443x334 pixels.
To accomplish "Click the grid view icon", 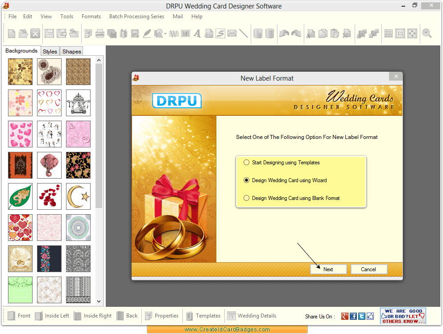I will pyautogui.click(x=389, y=33).
